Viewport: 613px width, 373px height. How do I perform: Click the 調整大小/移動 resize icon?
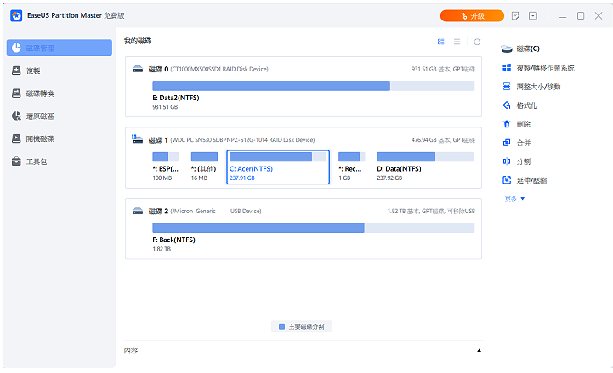click(x=507, y=87)
